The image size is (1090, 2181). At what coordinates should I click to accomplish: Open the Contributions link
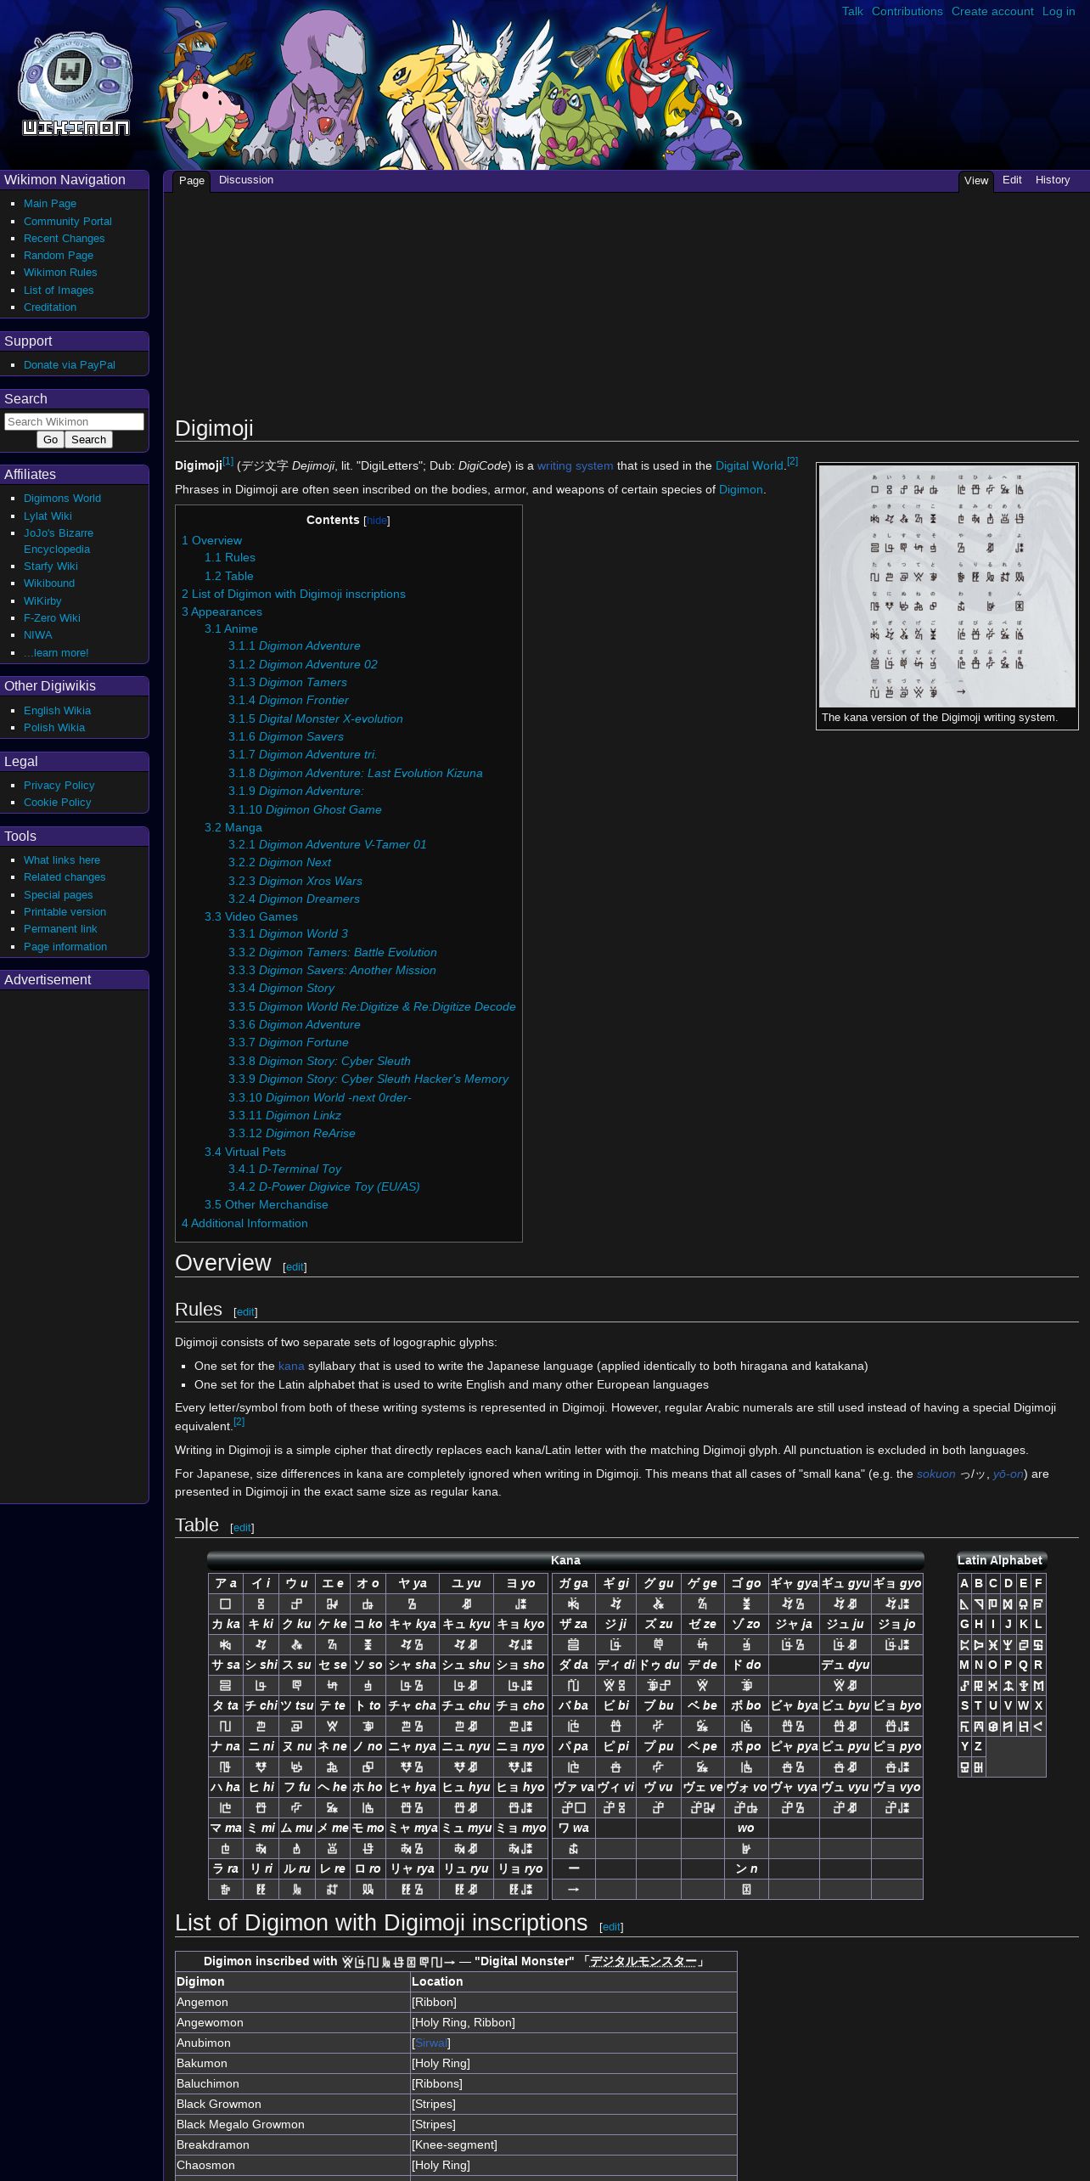pos(907,11)
